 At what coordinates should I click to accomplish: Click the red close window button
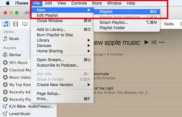point(5,13)
